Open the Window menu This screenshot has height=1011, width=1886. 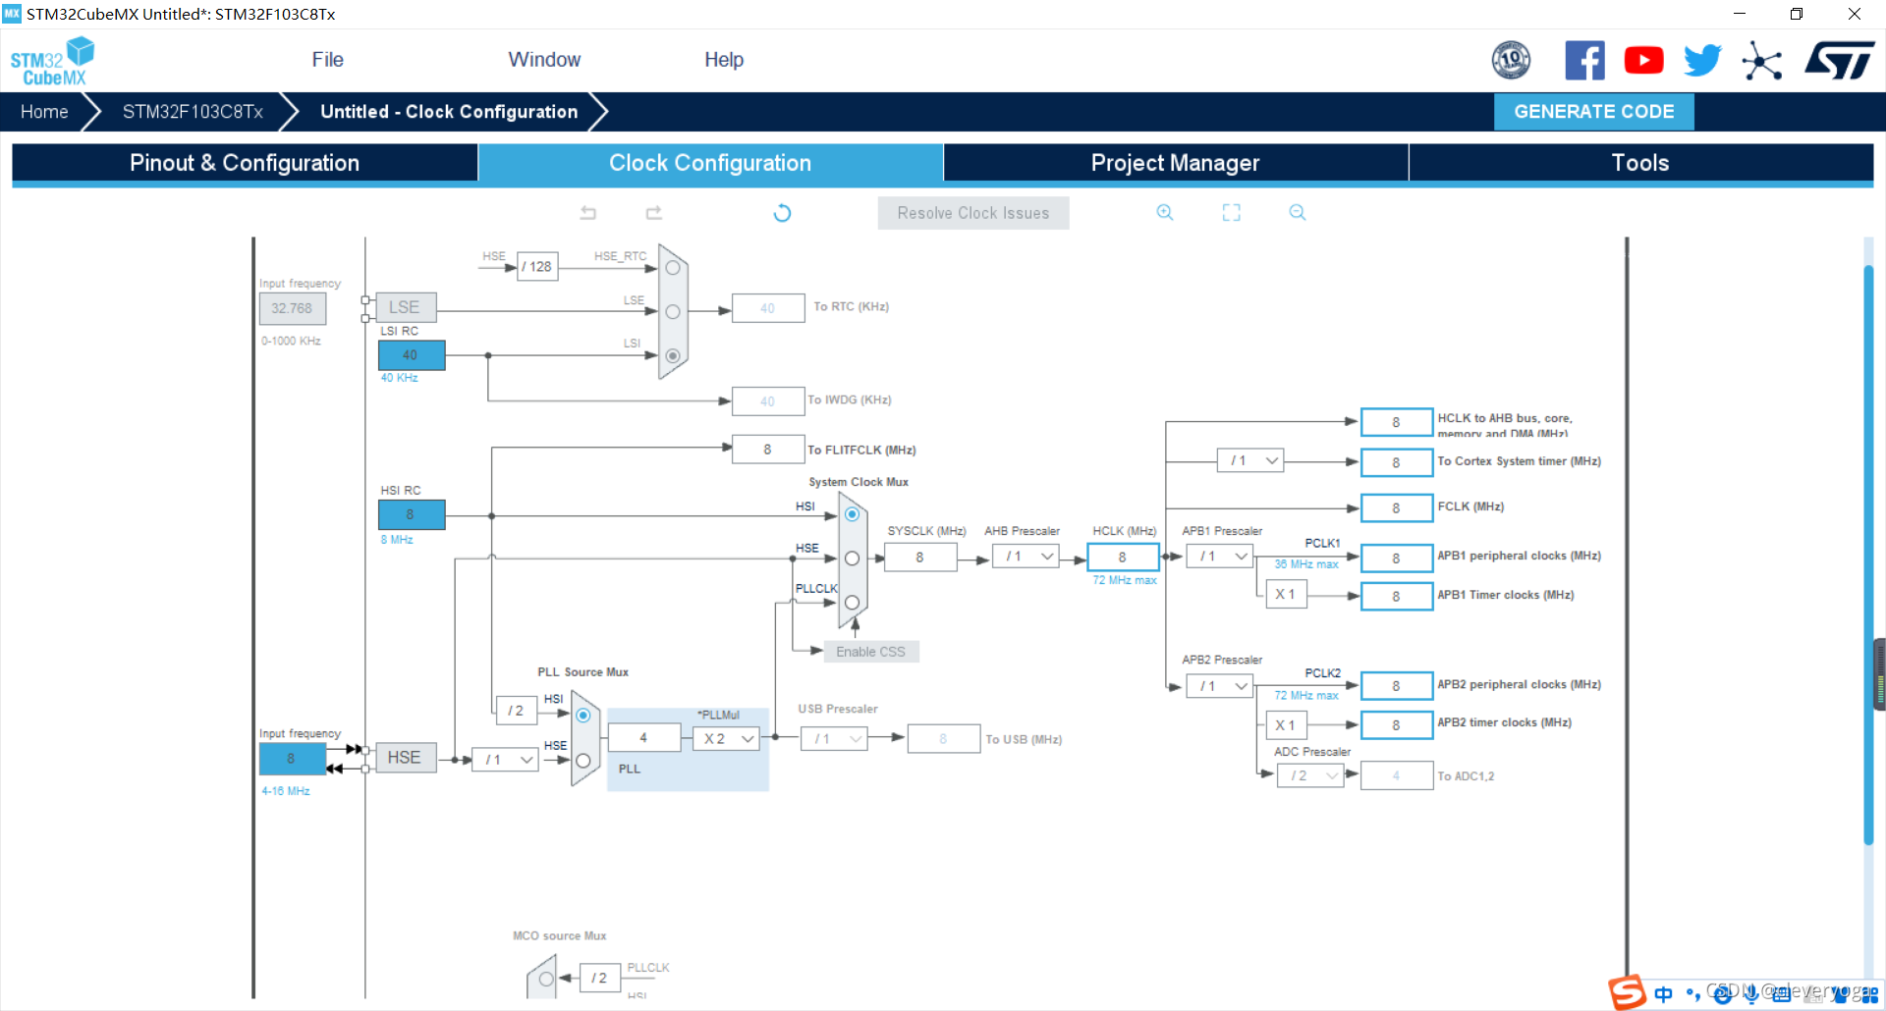tap(544, 60)
